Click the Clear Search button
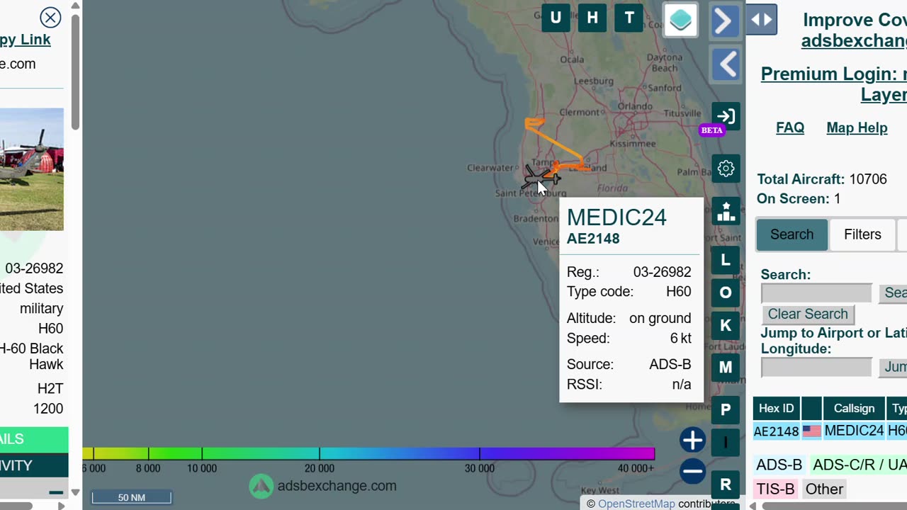The width and height of the screenshot is (907, 510). point(808,314)
